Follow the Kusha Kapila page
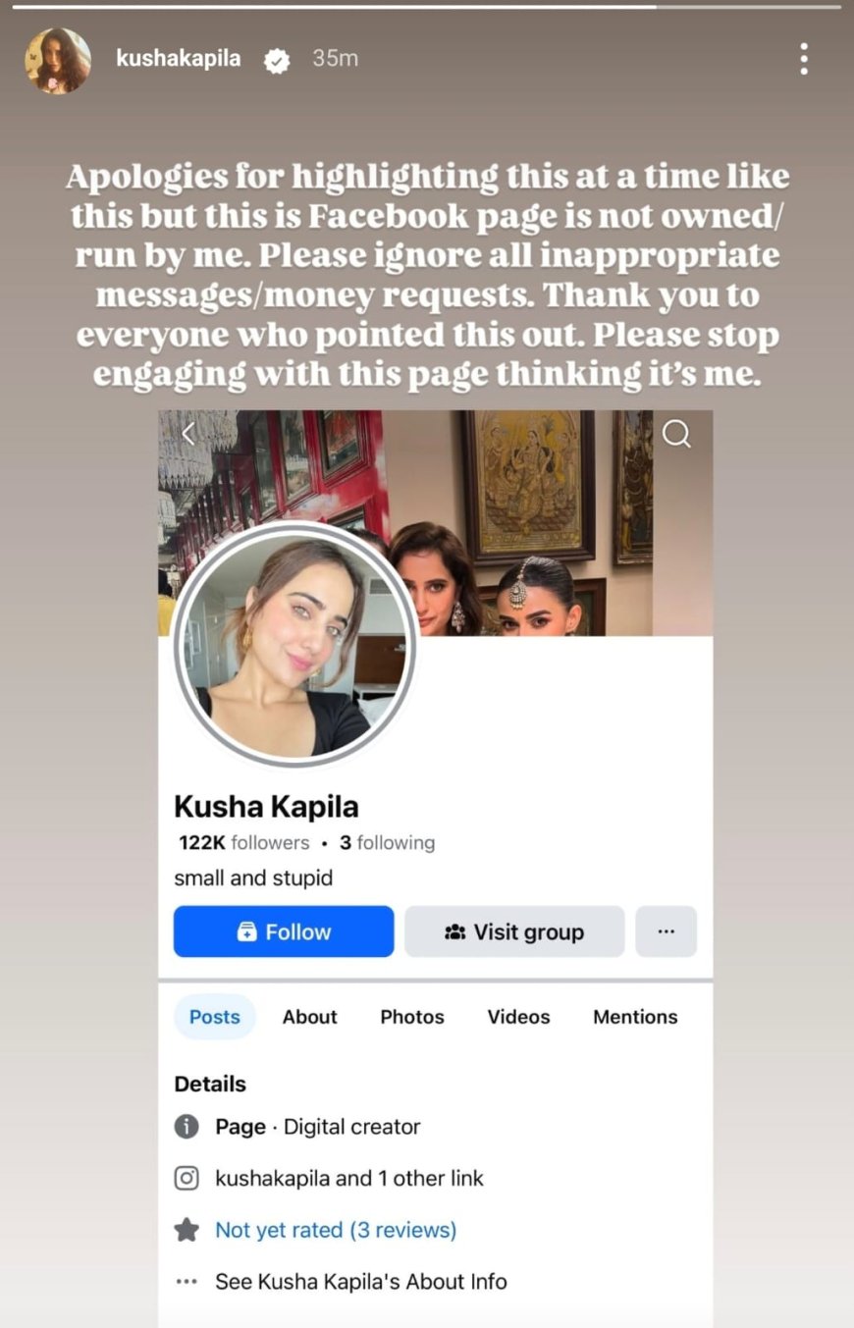 click(x=284, y=931)
